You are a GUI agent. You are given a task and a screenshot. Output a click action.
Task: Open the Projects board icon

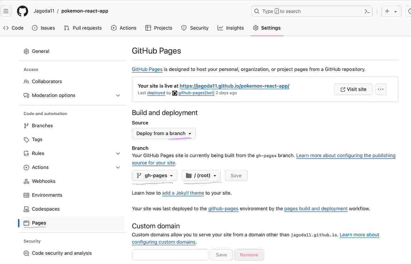(x=148, y=28)
